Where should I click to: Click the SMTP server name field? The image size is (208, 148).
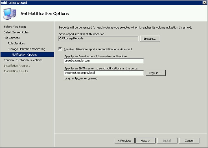(104, 73)
